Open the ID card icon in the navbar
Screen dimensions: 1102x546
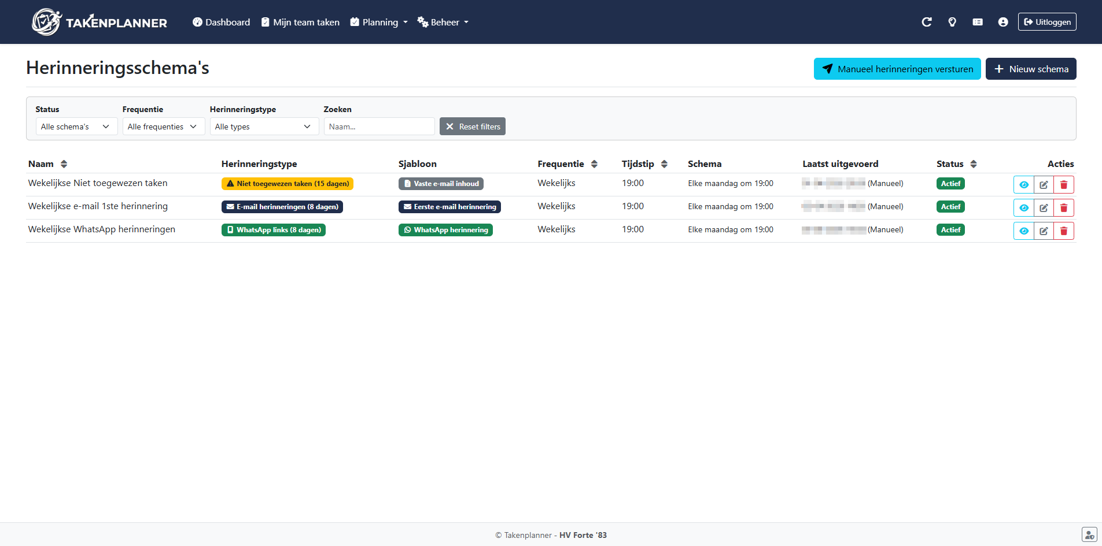tap(977, 22)
